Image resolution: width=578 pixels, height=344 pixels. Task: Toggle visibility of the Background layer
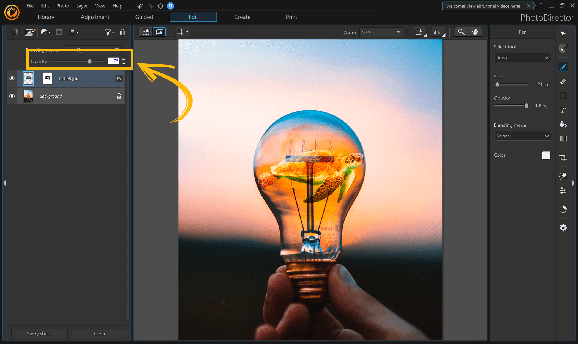click(12, 96)
